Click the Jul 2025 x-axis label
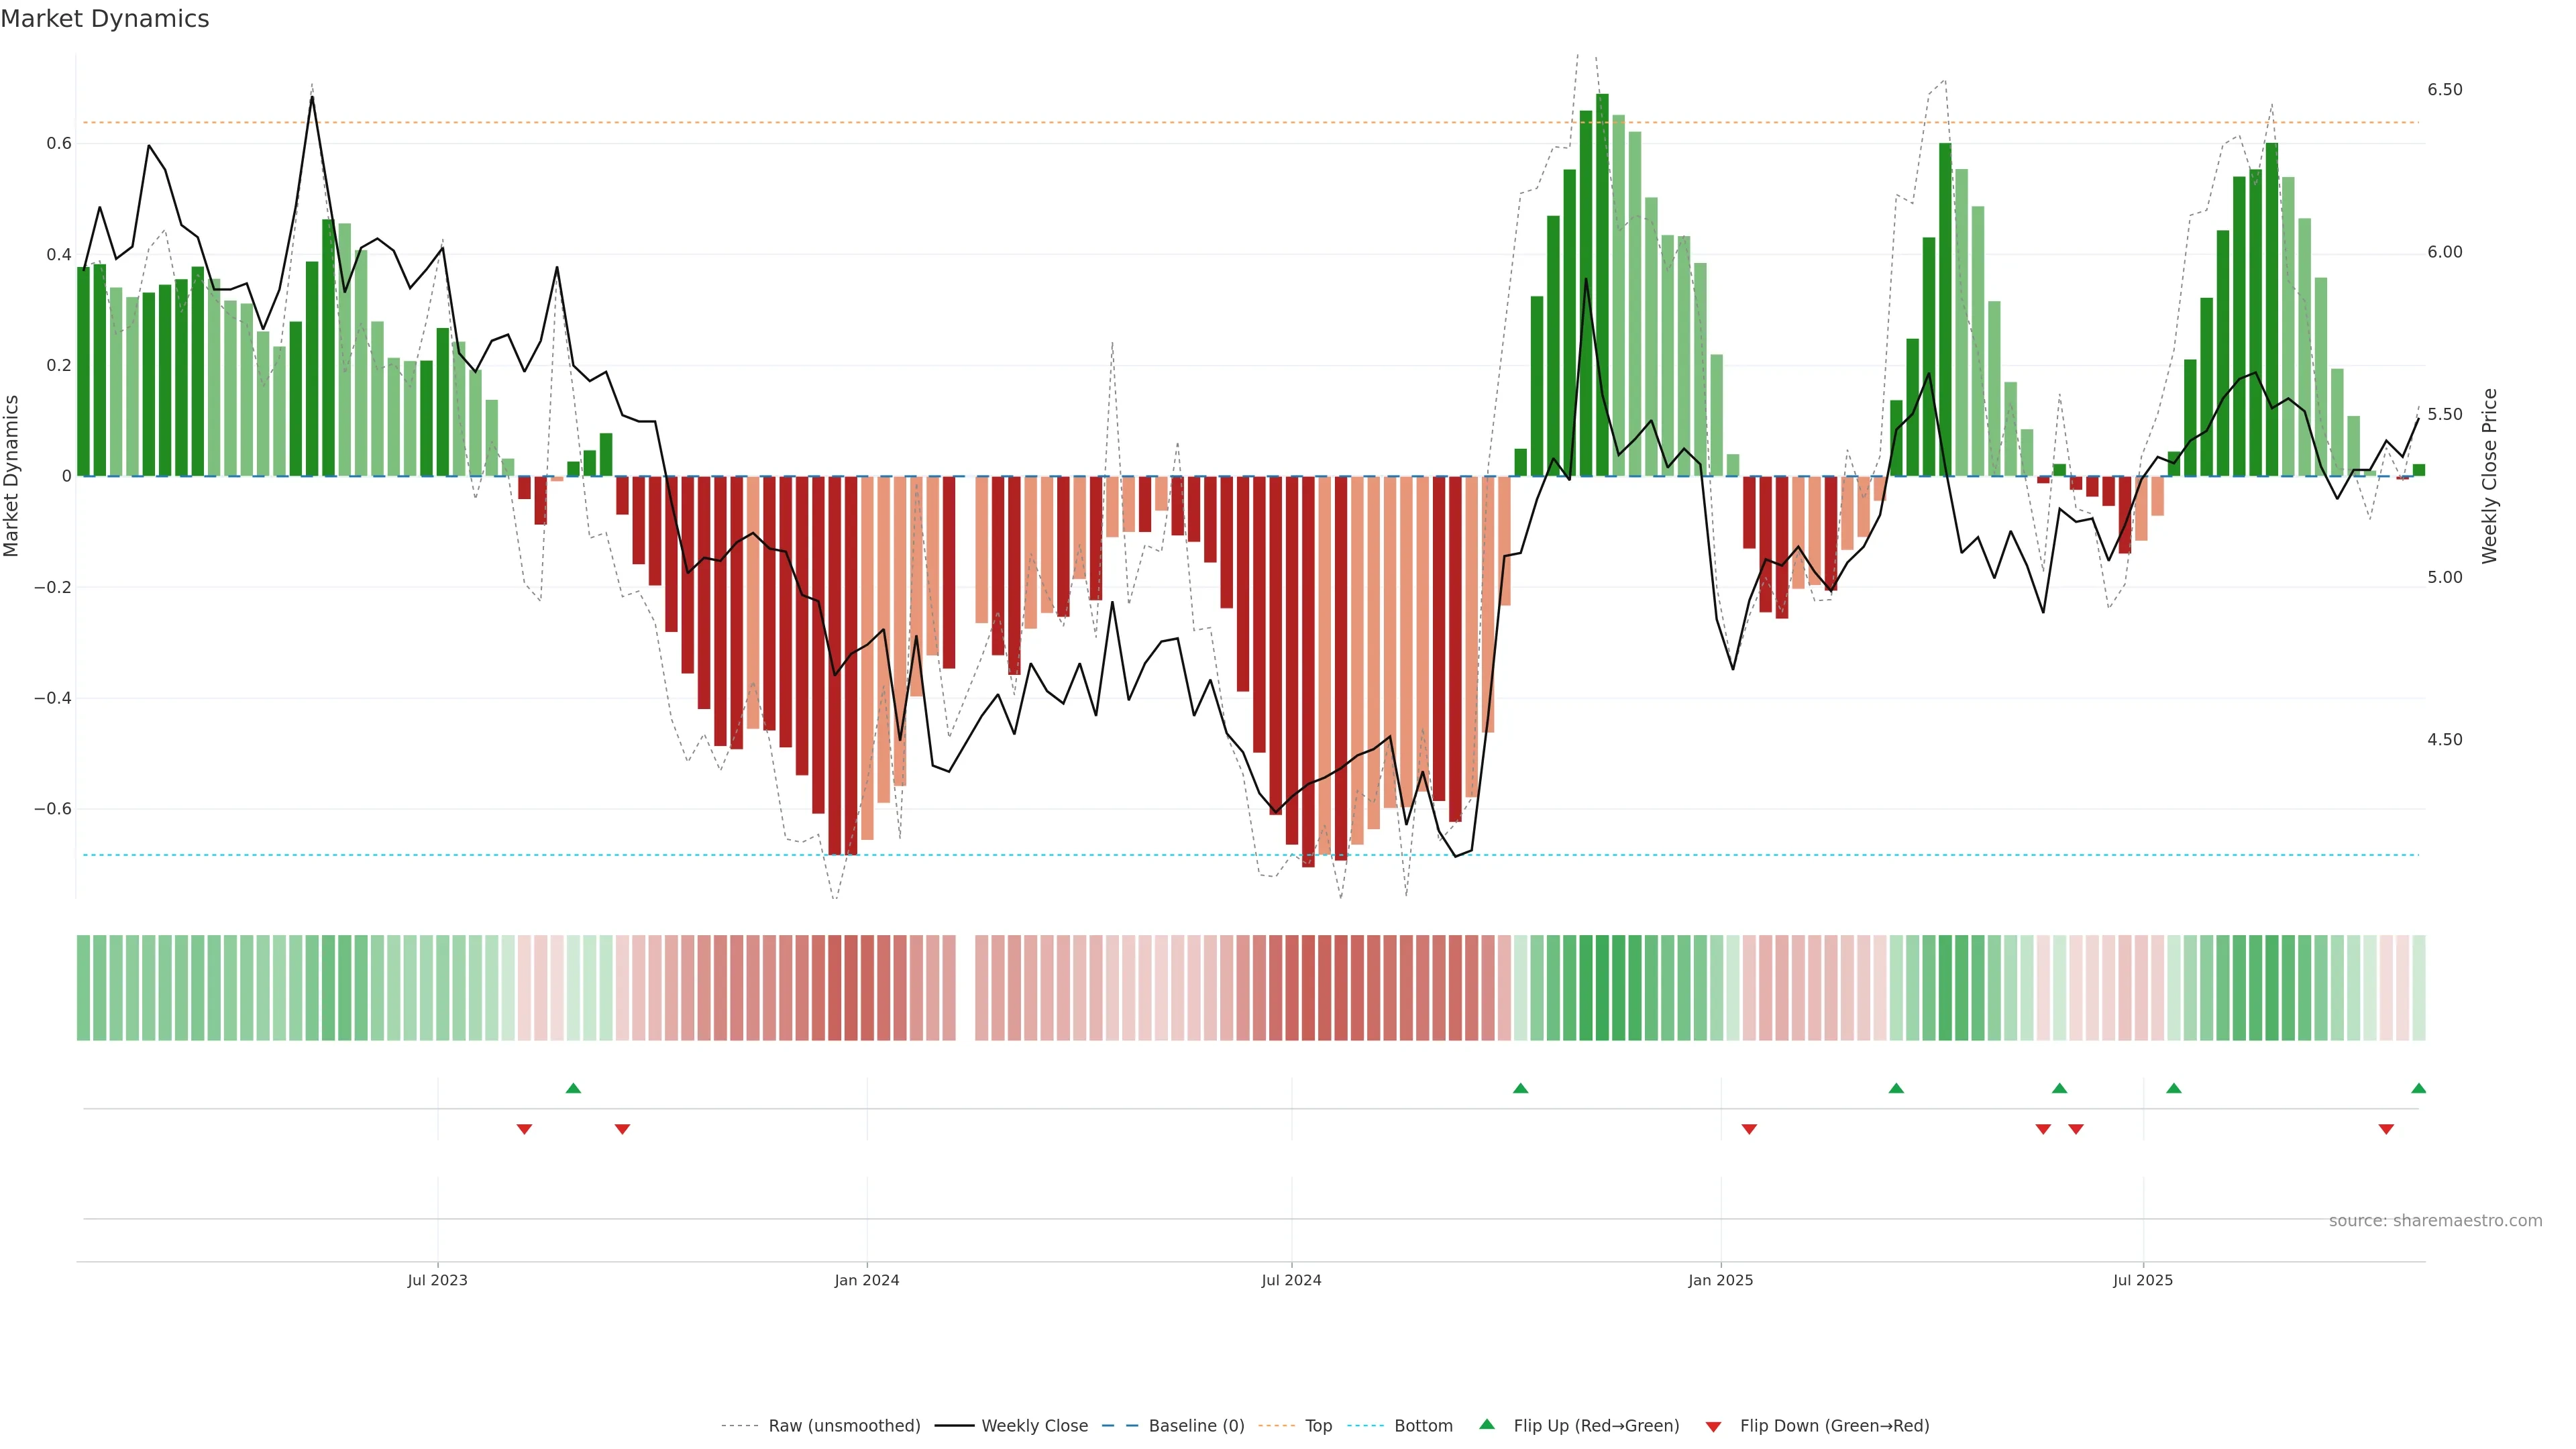Viewport: 2576px width, 1449px height. [x=2143, y=1280]
